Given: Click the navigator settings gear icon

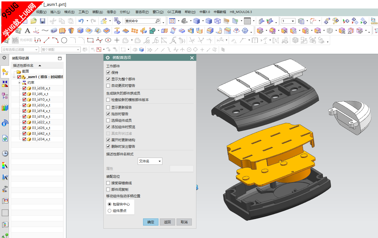Looking at the screenshot, I should tap(4, 58).
